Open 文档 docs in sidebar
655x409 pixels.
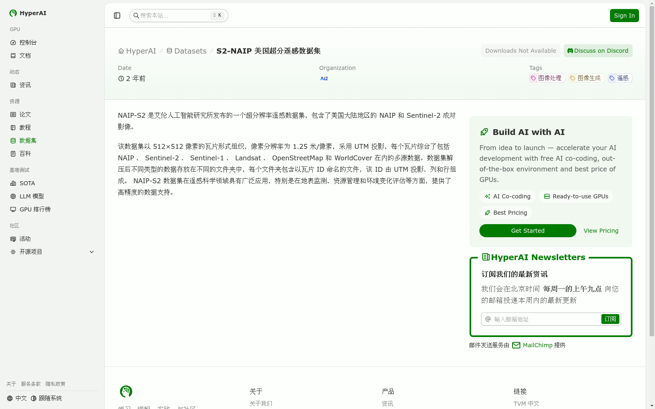click(x=52, y=56)
